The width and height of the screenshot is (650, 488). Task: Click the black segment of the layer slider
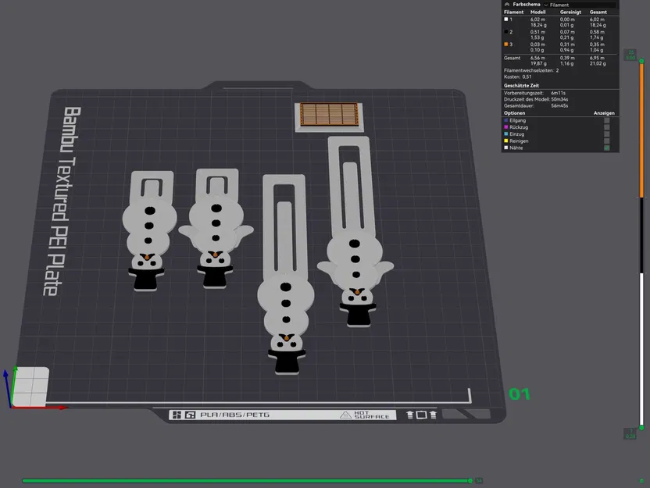tap(641, 235)
